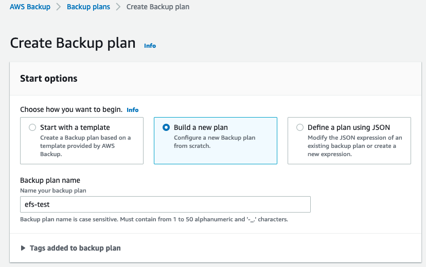This screenshot has width=426, height=267.
Task: Select the 'Build a new plan' radio button
Action: pos(166,127)
